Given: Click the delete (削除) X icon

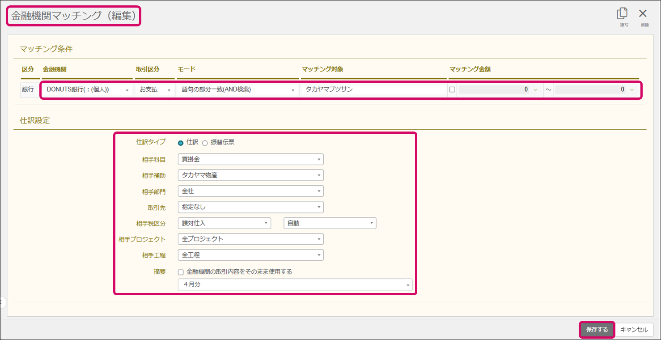Looking at the screenshot, I should click(643, 14).
